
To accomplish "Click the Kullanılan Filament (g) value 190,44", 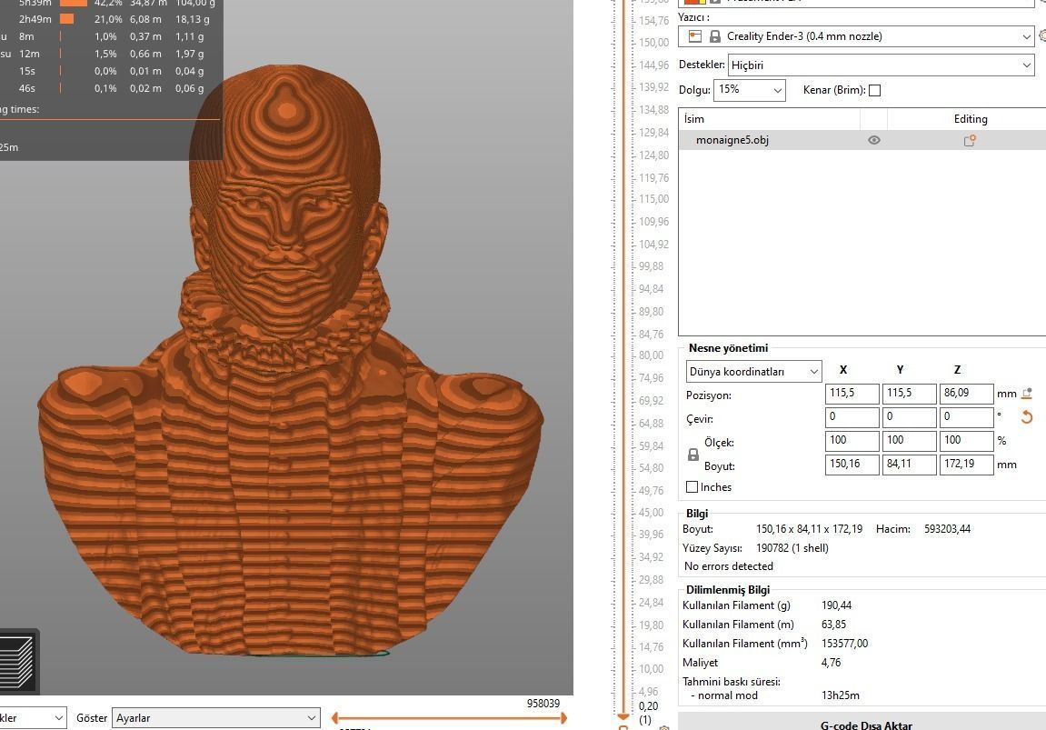I will (x=837, y=605).
